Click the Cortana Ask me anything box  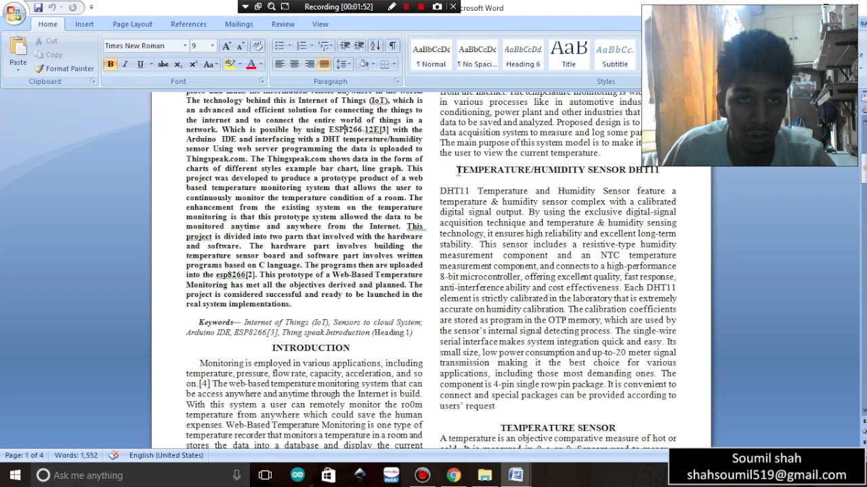coord(139,475)
